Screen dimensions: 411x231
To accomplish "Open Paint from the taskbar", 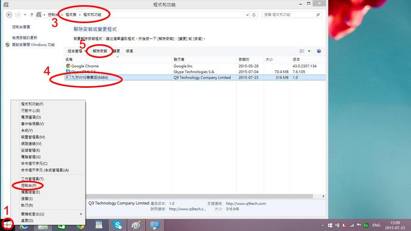I will [136, 225].
